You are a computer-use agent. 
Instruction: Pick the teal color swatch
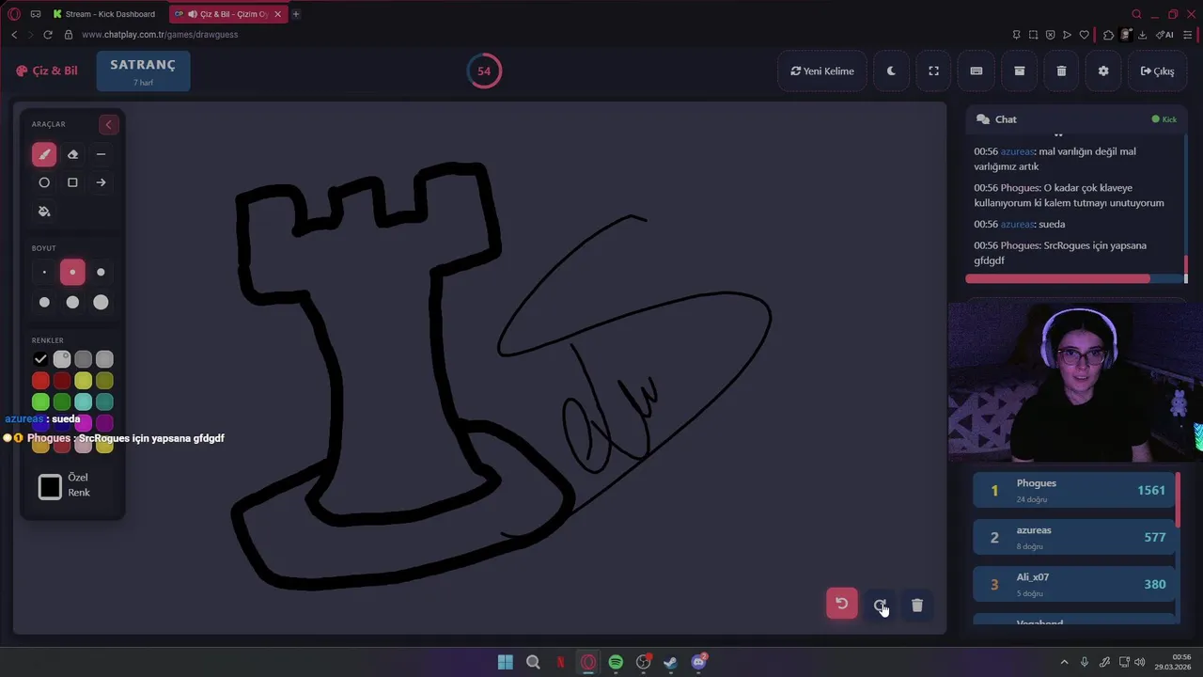tap(104, 402)
